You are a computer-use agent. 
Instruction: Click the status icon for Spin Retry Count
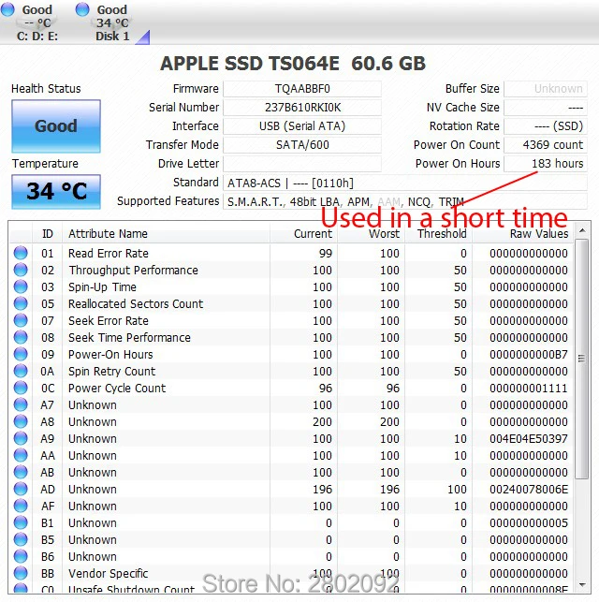21,371
